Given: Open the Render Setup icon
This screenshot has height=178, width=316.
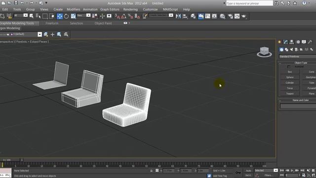Looking at the screenshot, I should point(231,16).
